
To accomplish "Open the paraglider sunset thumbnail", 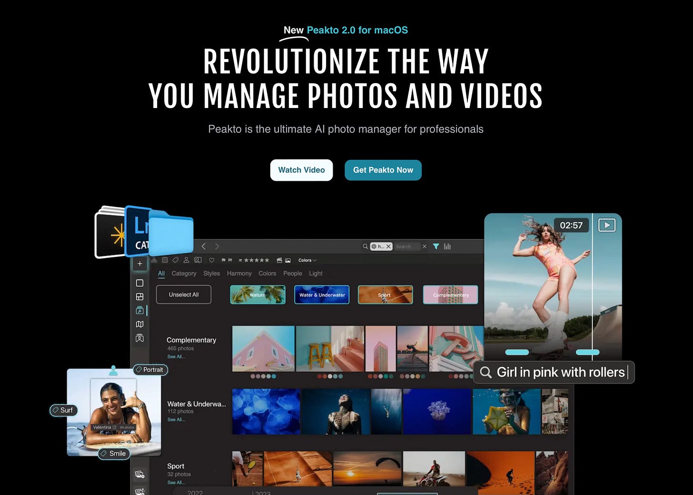I will coord(367,468).
